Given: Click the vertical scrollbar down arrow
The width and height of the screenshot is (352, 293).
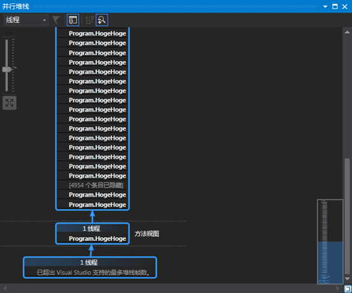Looking at the screenshot, I should [347, 278].
